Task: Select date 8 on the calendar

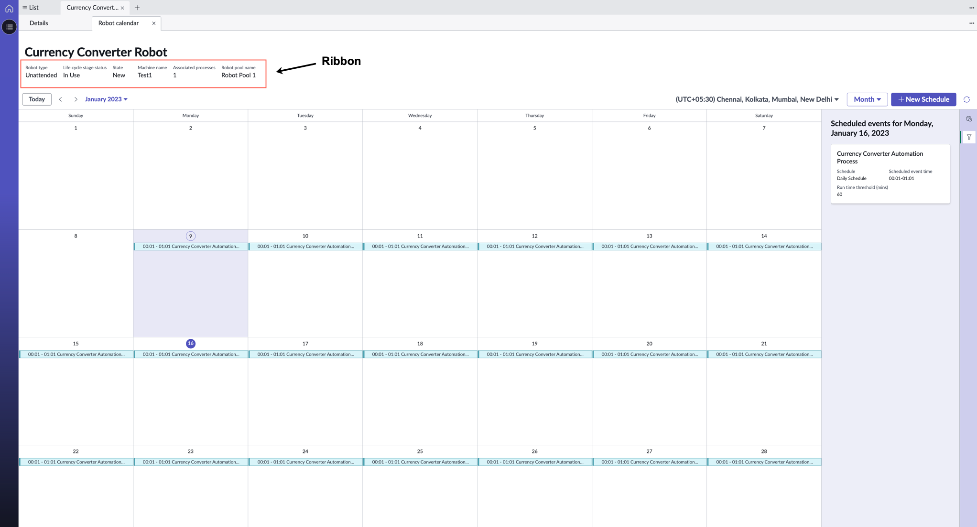Action: pyautogui.click(x=76, y=236)
